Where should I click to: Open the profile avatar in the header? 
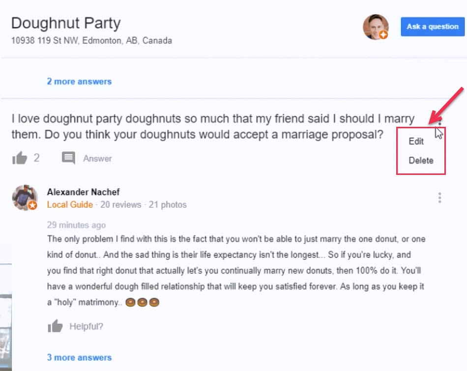click(x=376, y=27)
